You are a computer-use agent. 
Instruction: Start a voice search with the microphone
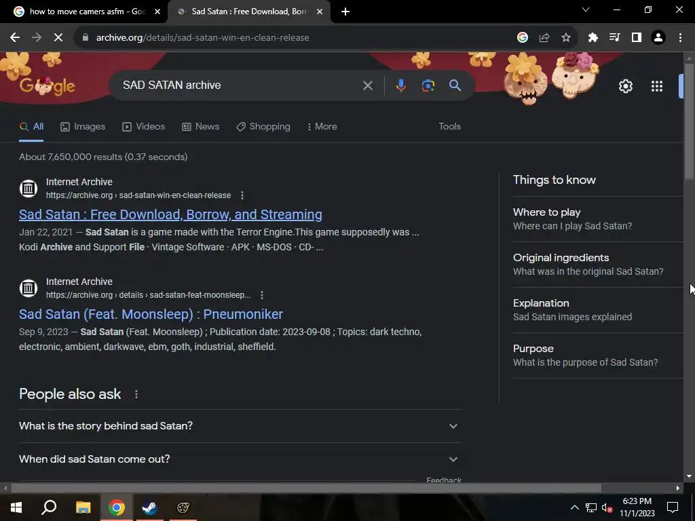[400, 85]
